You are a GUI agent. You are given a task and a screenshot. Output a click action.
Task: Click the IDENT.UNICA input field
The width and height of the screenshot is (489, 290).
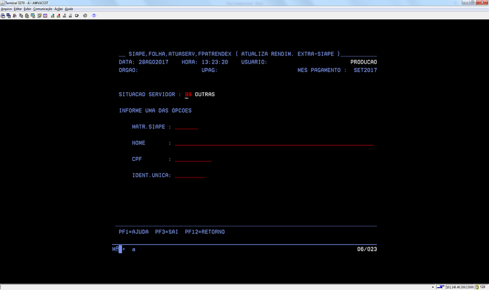[190, 176]
